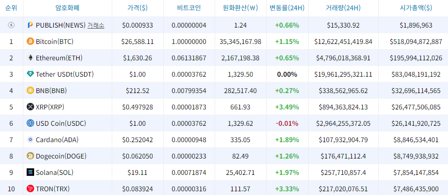Select Solana BTC ratio 0.00071874
The width and height of the screenshot is (448, 195).
pyautogui.click(x=189, y=173)
